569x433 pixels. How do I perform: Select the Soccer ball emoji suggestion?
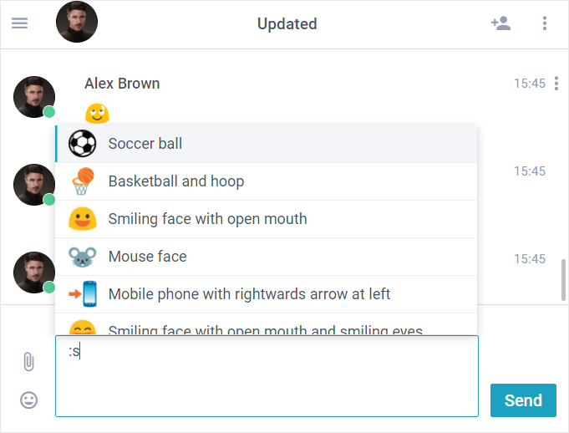click(267, 144)
